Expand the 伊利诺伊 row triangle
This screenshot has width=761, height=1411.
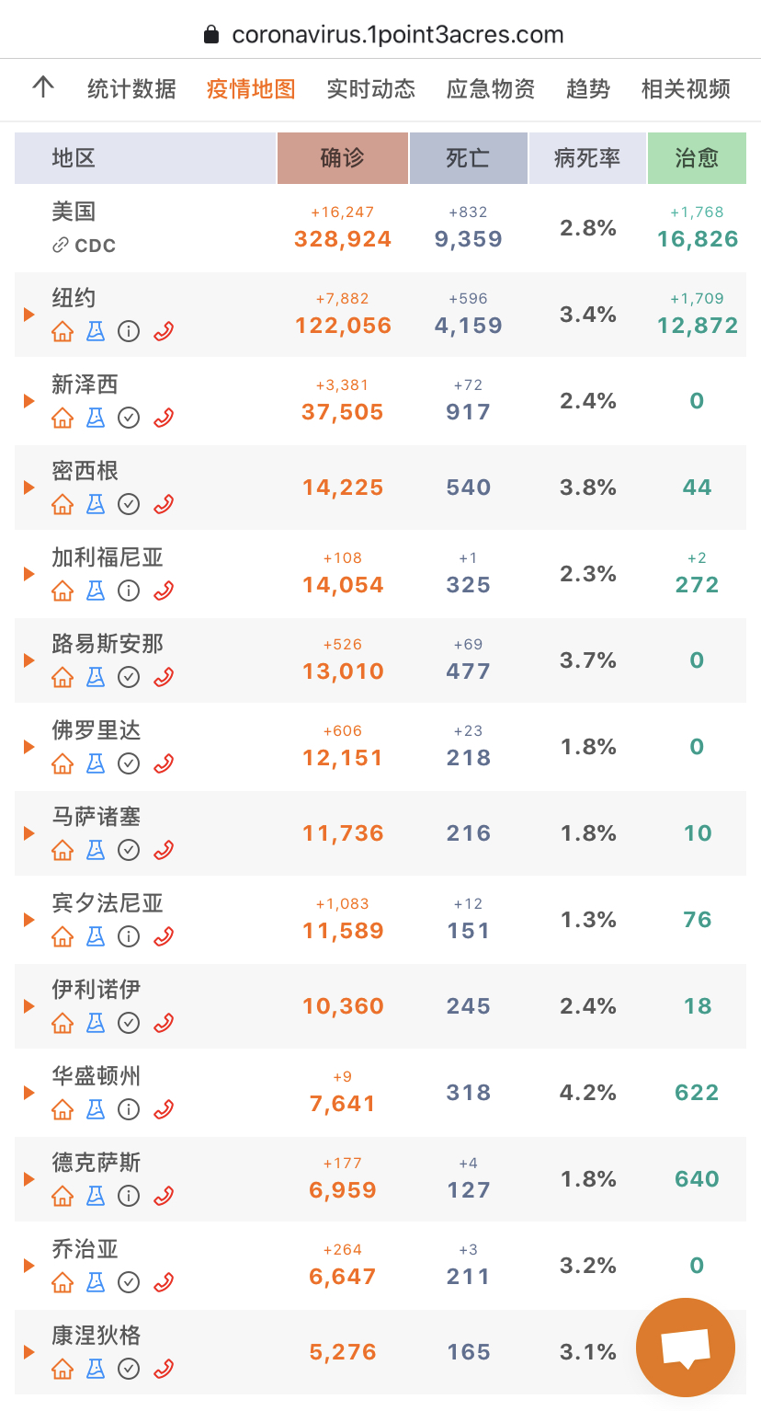(29, 1006)
